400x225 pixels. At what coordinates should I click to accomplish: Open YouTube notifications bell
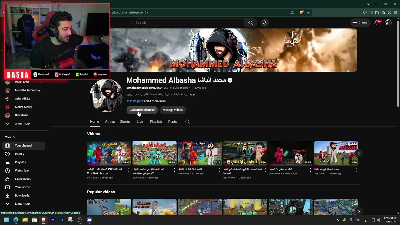(377, 22)
